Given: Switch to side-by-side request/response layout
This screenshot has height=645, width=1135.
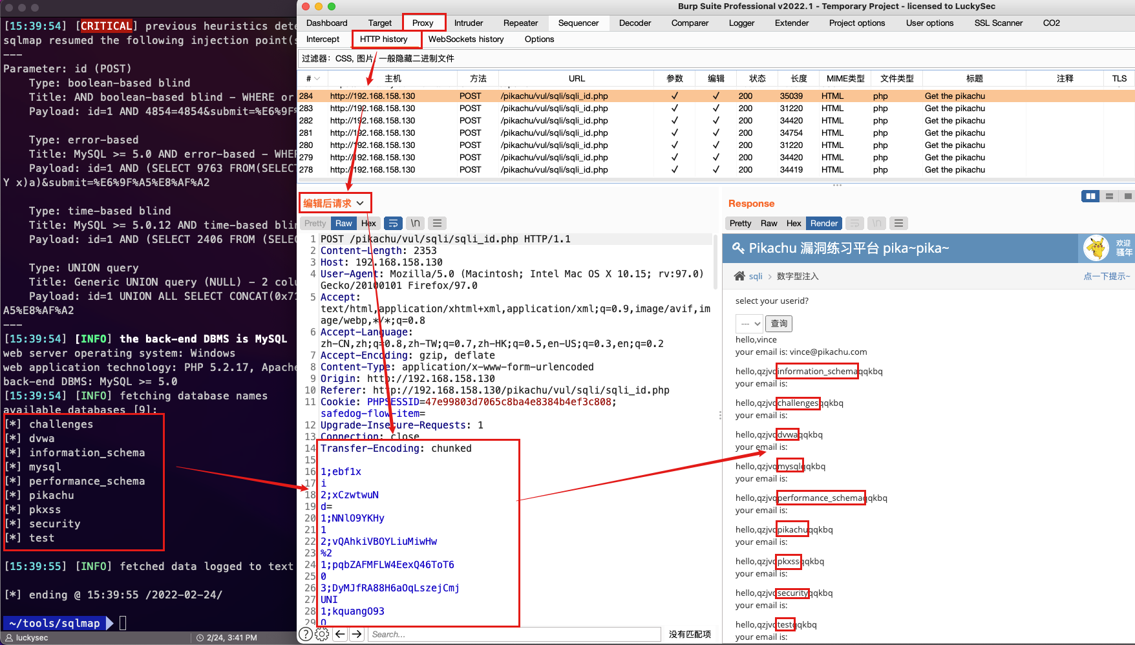Looking at the screenshot, I should [1091, 196].
